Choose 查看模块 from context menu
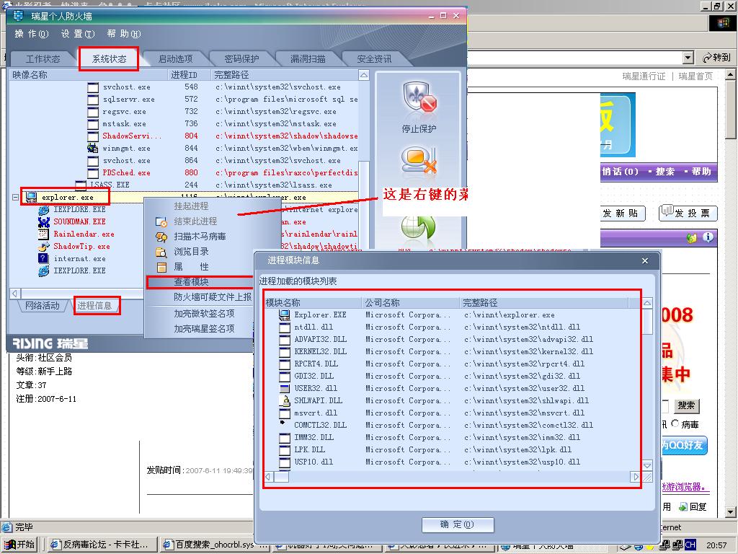The image size is (738, 554). [200, 282]
